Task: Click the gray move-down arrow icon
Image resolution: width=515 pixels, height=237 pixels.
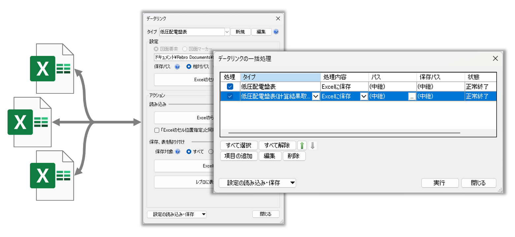Action: pyautogui.click(x=312, y=146)
